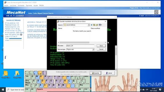Click the A key on virtual keyboard

click(x=34, y=82)
